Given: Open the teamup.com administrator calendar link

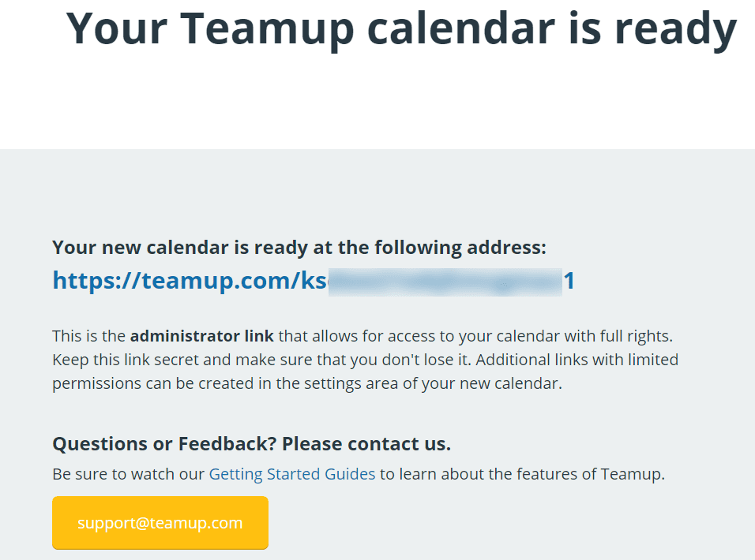Looking at the screenshot, I should (314, 281).
